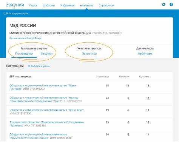179x142 pixels.
Task: Click the back arrow near Поиск организации
Action: (x=4, y=14)
